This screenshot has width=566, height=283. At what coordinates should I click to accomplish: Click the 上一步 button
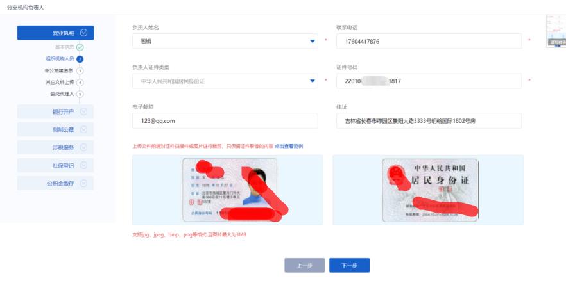pyautogui.click(x=305, y=265)
